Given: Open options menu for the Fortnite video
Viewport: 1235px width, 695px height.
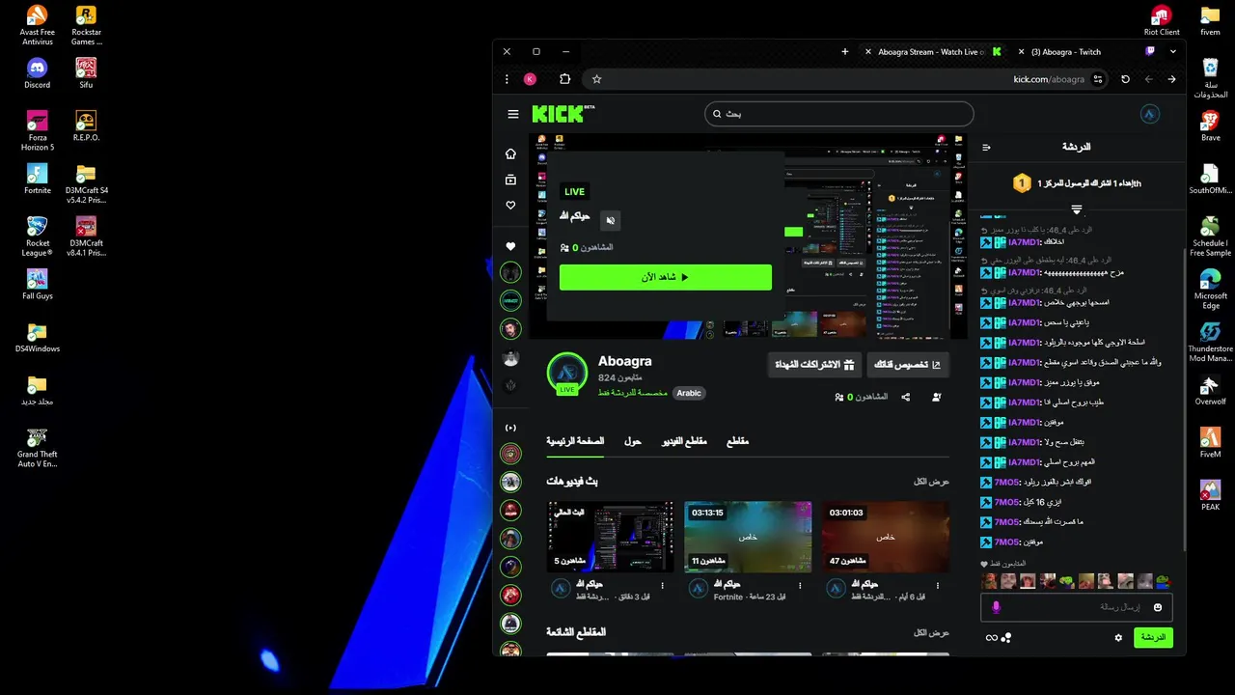Looking at the screenshot, I should pyautogui.click(x=800, y=585).
